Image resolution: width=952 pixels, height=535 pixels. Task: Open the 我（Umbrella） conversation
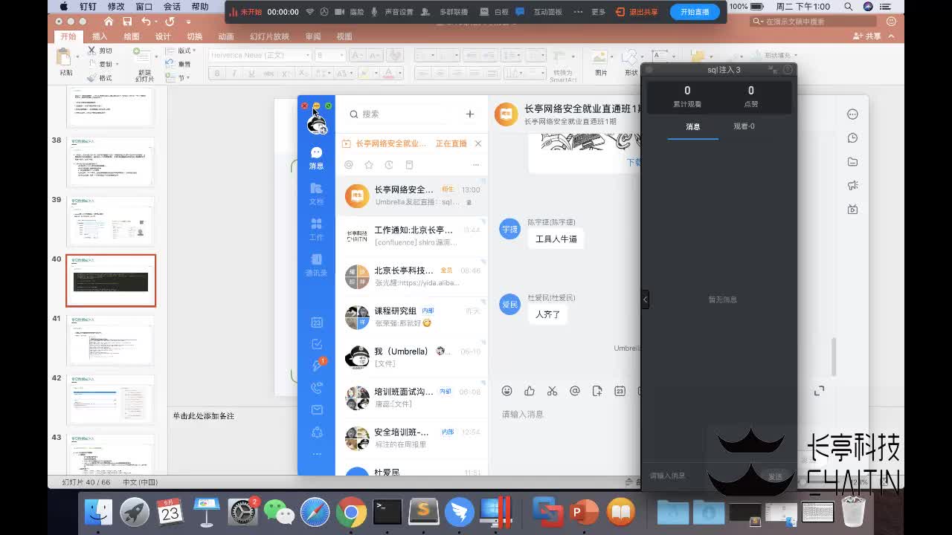tap(412, 357)
